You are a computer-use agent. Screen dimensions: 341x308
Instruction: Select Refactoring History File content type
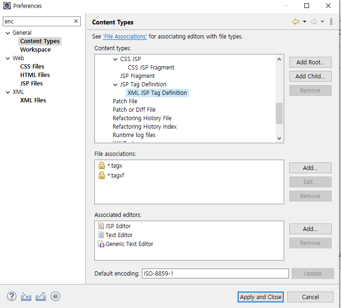point(142,118)
